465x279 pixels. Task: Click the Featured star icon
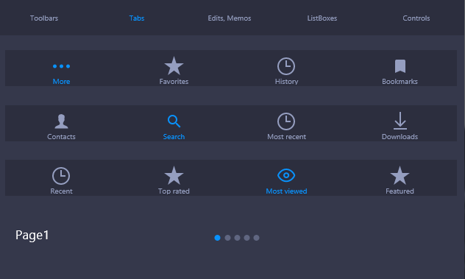400,175
